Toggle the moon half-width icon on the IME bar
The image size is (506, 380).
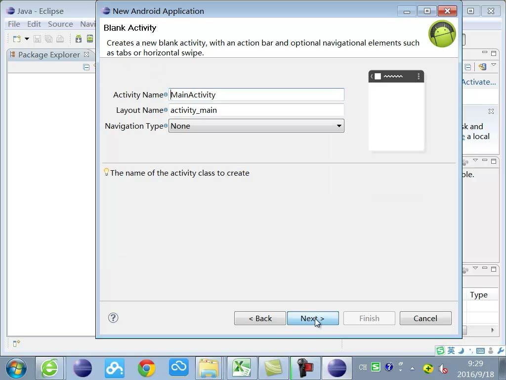(462, 351)
